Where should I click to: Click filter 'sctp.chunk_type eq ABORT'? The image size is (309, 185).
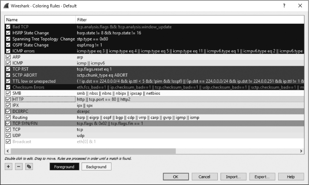pos(102,75)
